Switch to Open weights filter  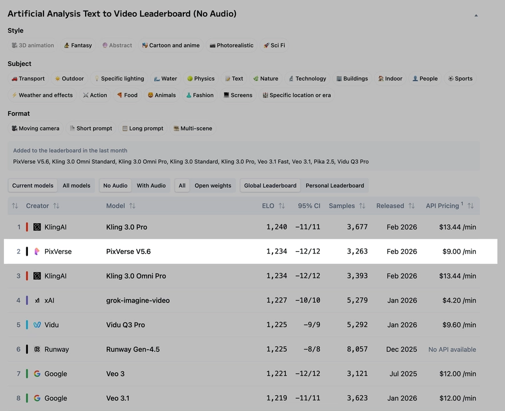pyautogui.click(x=213, y=186)
